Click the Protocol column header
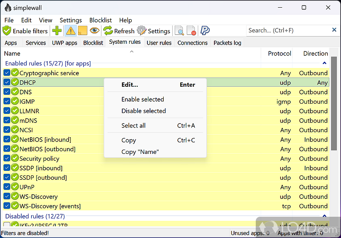Screen dimensions: 341x238 point(277,54)
